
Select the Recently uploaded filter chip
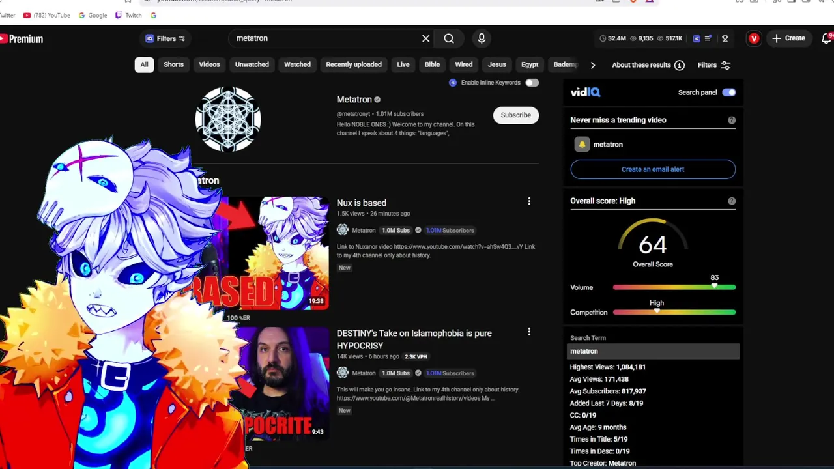pyautogui.click(x=354, y=64)
